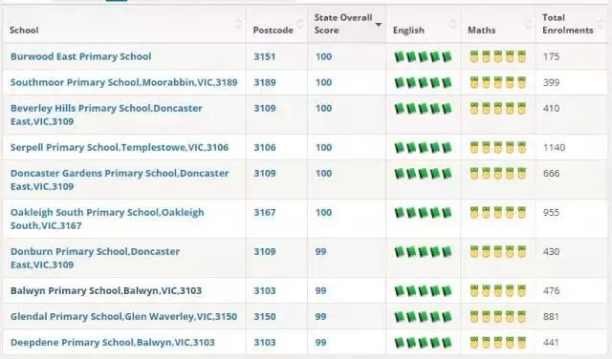Open Balwyn Primary School link
The image size is (612, 359).
point(106,291)
